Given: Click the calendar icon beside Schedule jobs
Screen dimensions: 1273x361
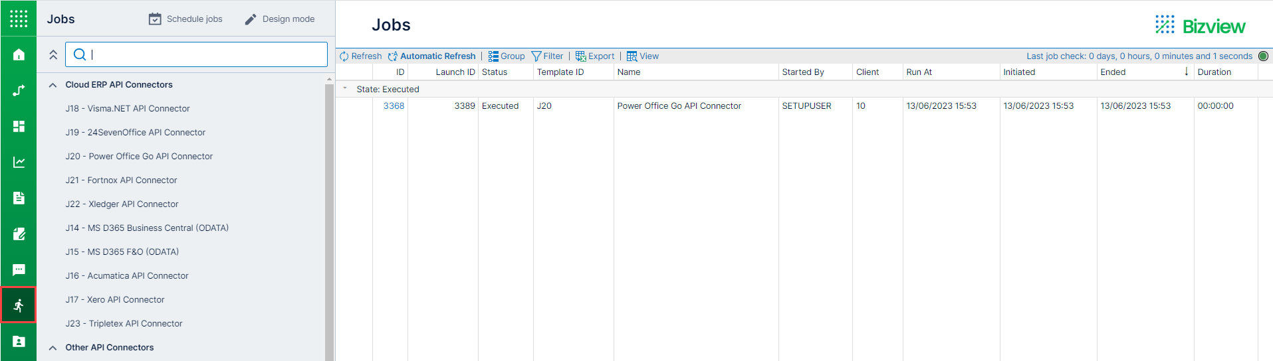Looking at the screenshot, I should click(155, 19).
